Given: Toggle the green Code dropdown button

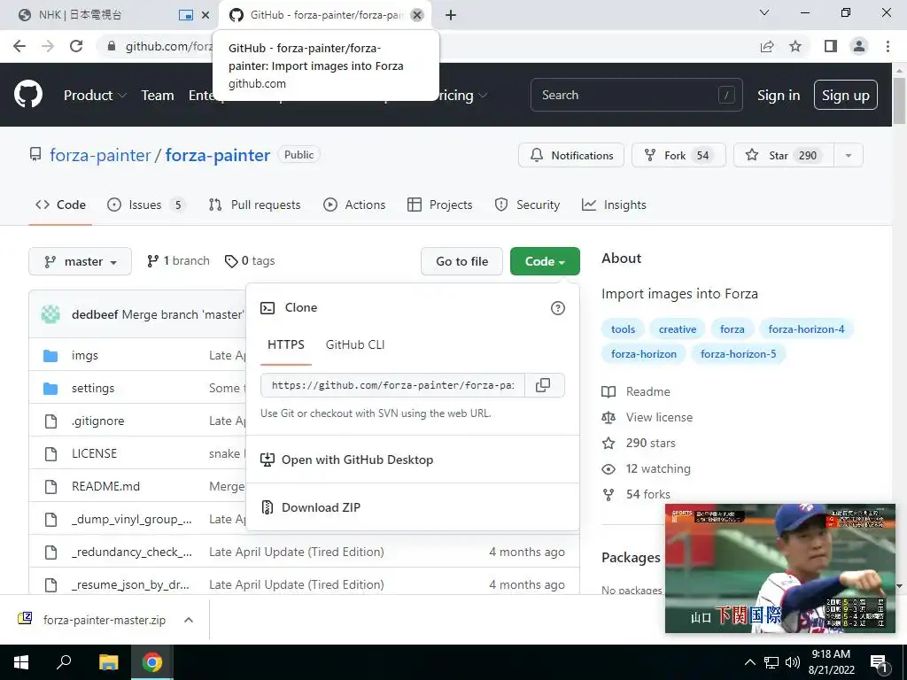Looking at the screenshot, I should [545, 261].
